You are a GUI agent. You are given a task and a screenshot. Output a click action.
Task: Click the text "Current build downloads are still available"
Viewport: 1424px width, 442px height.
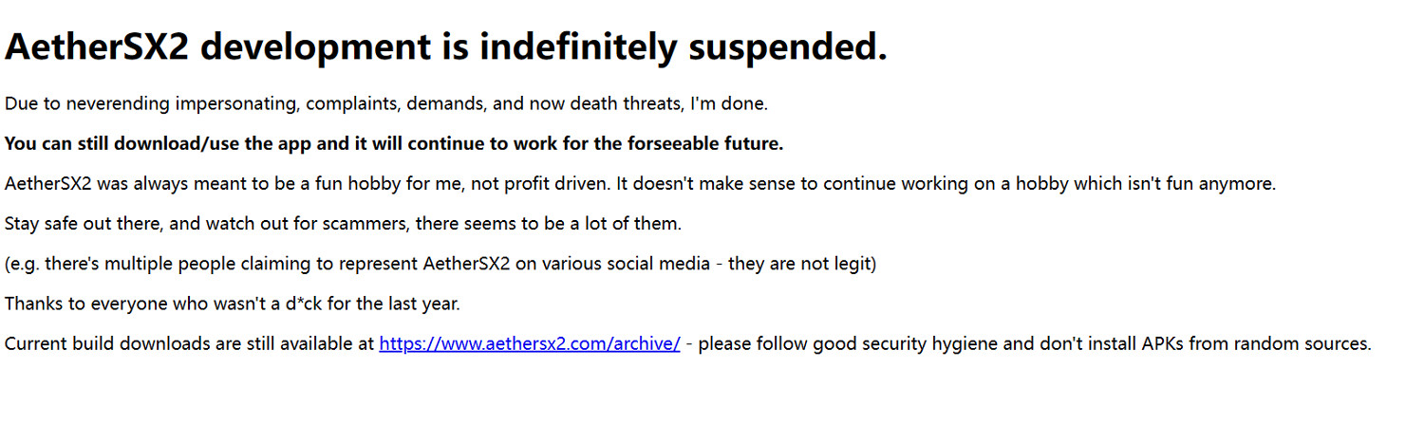coord(190,344)
